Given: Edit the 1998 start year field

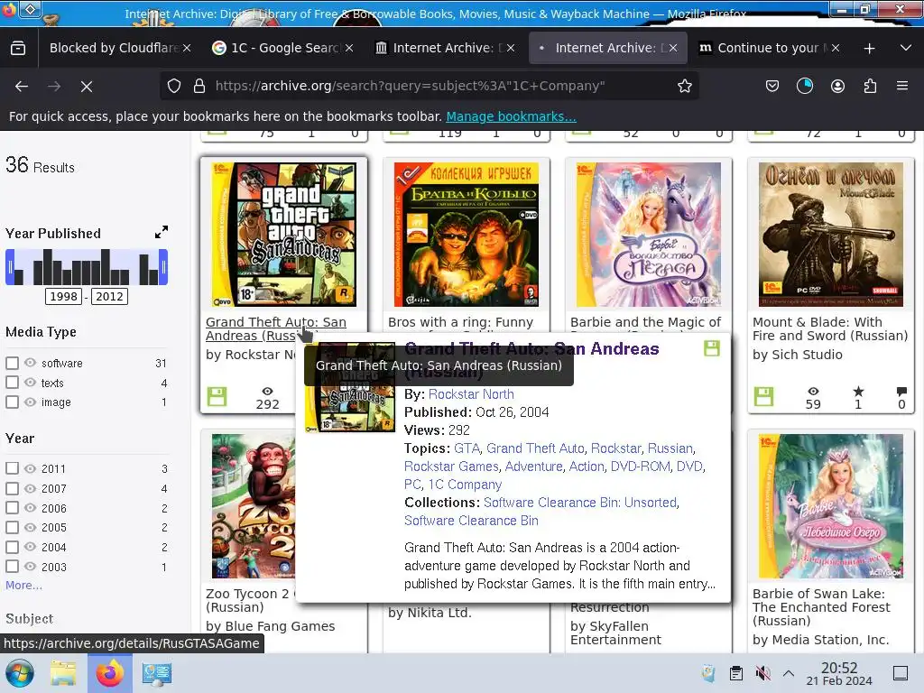Looking at the screenshot, I should pyautogui.click(x=64, y=296).
